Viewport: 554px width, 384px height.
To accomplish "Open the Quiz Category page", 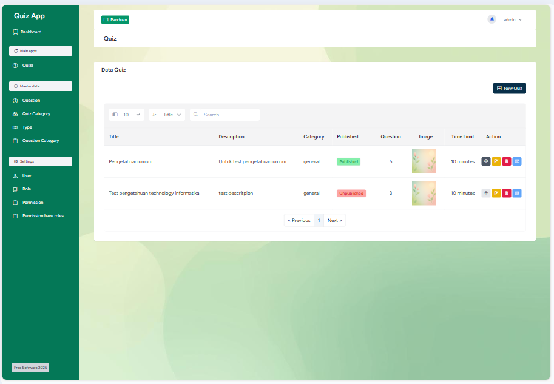I will point(32,114).
